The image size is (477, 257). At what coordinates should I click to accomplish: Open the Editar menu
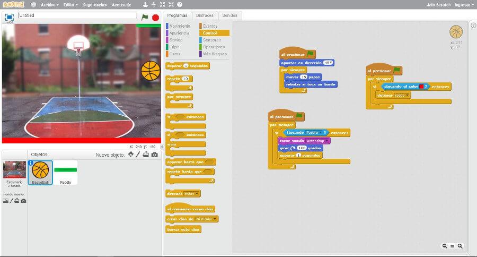(x=71, y=5)
